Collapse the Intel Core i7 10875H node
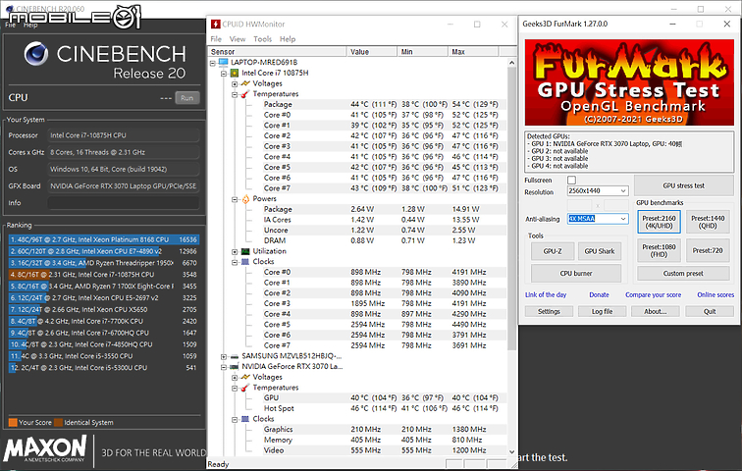Screen dimensions: 742x471 tap(224, 74)
